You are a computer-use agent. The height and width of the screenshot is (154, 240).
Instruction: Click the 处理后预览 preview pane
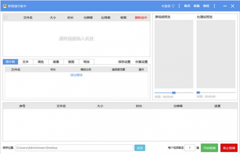216,54
